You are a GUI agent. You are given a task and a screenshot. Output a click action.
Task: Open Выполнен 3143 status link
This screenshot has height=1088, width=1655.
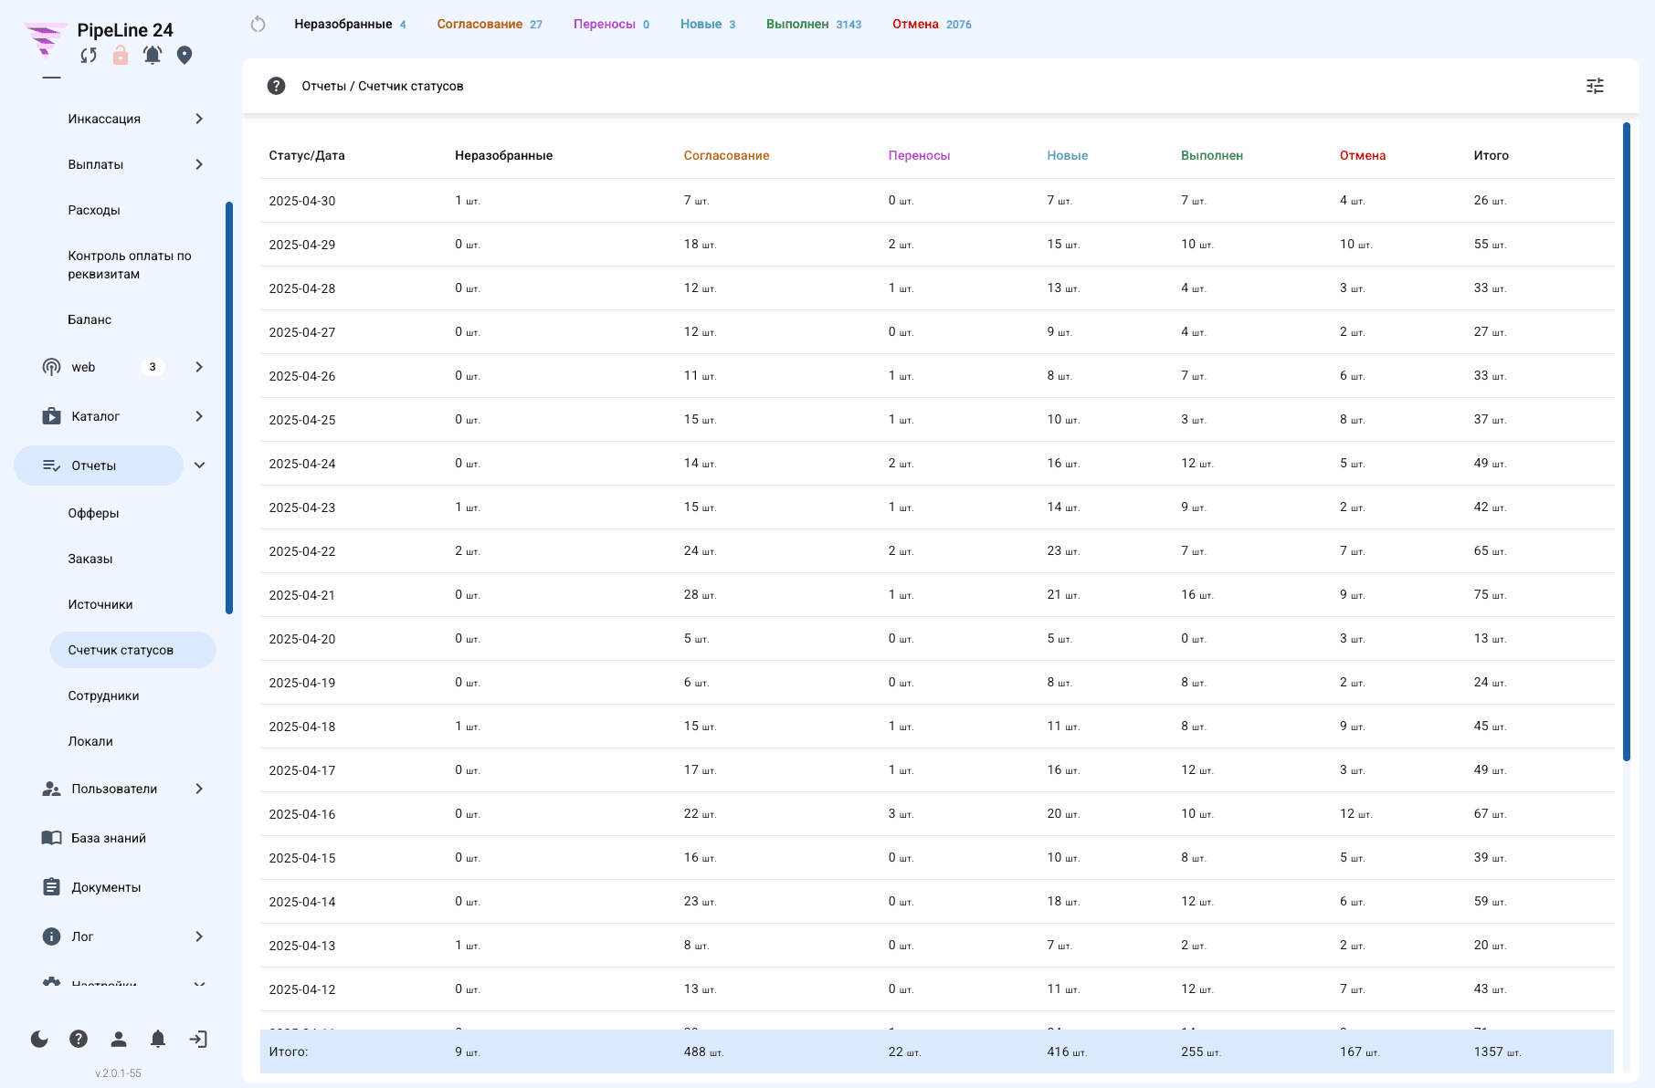814,25
